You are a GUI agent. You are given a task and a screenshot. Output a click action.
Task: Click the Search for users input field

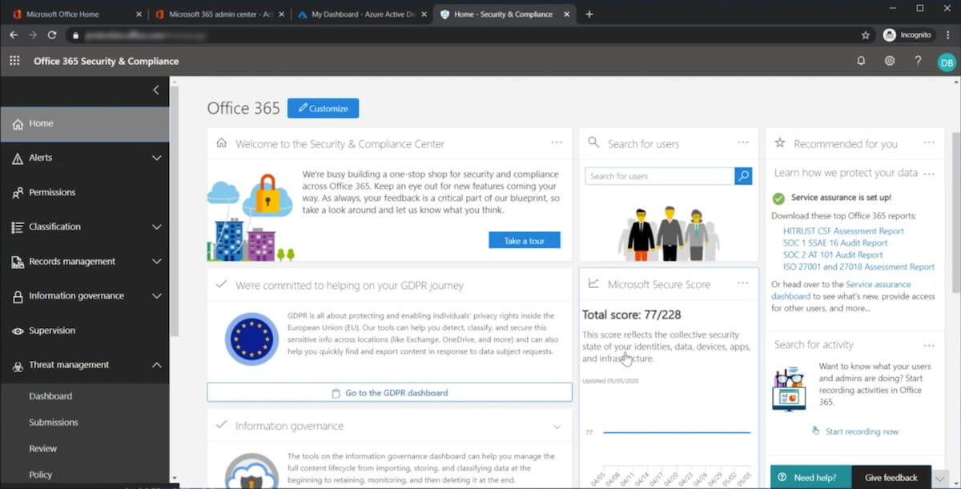660,176
